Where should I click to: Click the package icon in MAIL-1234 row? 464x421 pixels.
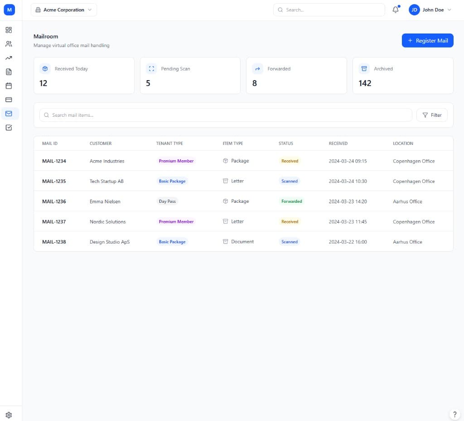pyautogui.click(x=226, y=161)
